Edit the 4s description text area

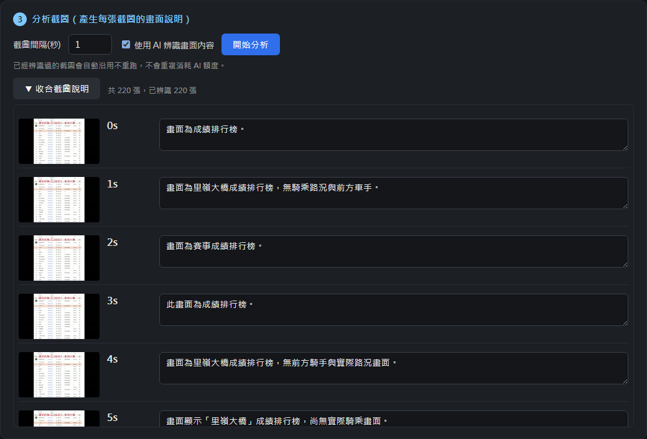tap(394, 368)
